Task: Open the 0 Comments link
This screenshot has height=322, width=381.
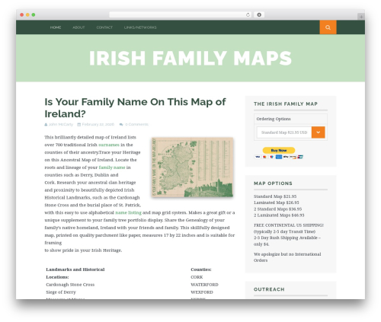Action: 136,124
